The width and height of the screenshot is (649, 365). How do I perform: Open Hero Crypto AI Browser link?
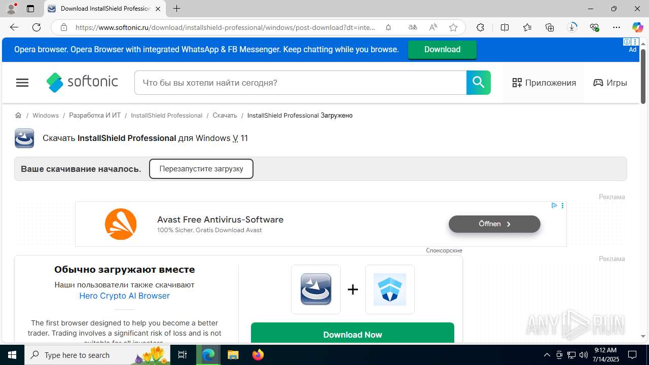tap(124, 296)
